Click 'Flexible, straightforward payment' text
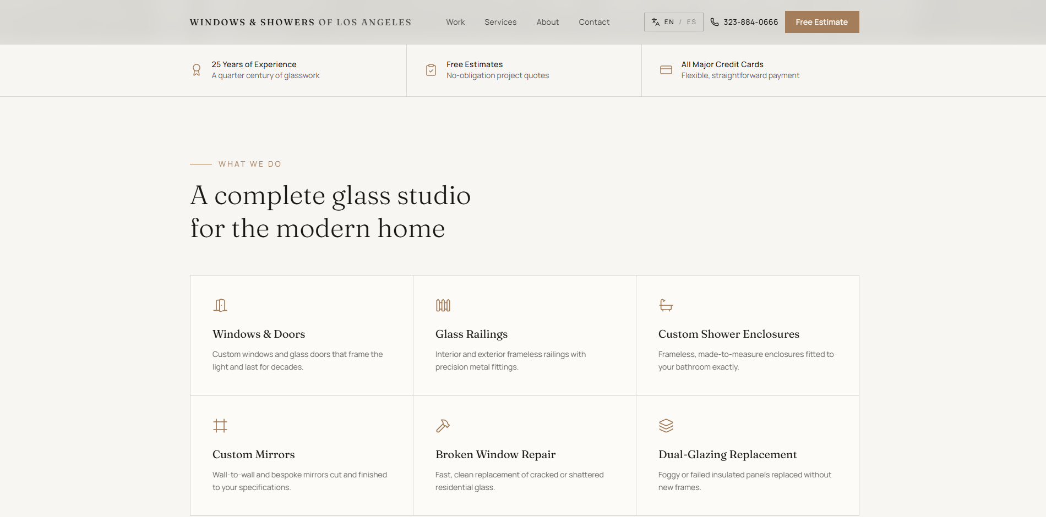Viewport: 1046px width, 517px height. point(740,75)
